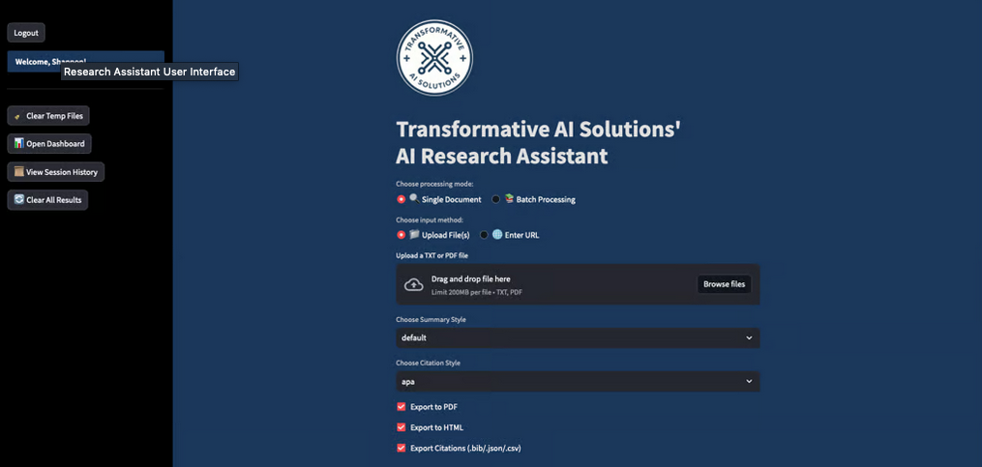The height and width of the screenshot is (467, 982).
Task: Click the cloud upload icon
Action: pos(413,285)
